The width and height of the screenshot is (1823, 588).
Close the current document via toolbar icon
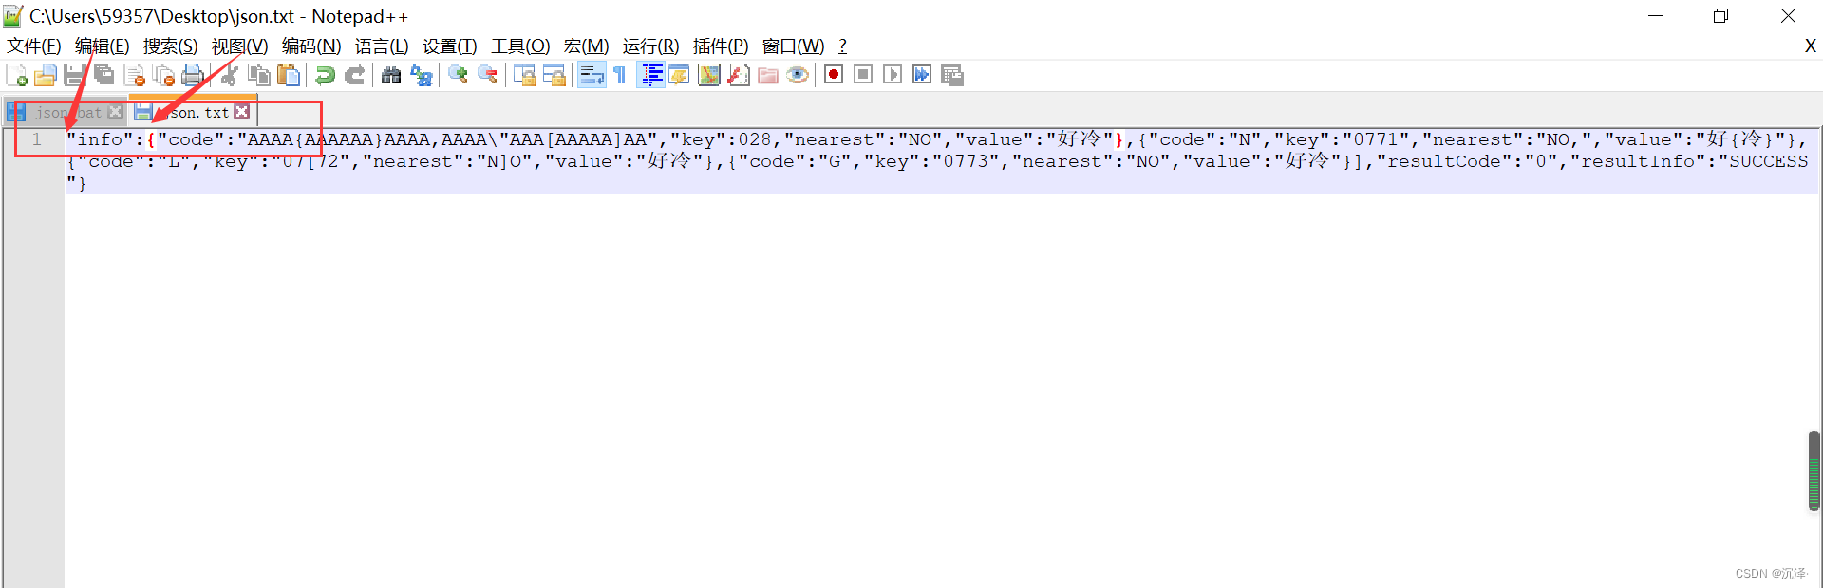coord(134,75)
